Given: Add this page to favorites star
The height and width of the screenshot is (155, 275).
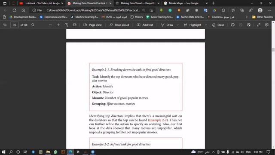Looking at the screenshot, I should click(x=151, y=10).
